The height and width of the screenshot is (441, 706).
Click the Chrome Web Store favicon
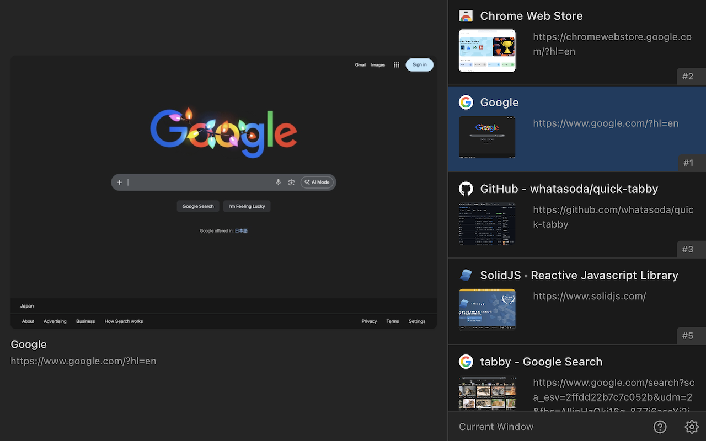point(466,15)
